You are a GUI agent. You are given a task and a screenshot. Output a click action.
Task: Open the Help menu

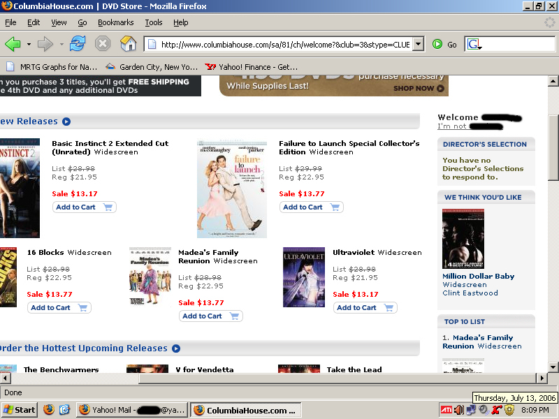[x=181, y=22]
